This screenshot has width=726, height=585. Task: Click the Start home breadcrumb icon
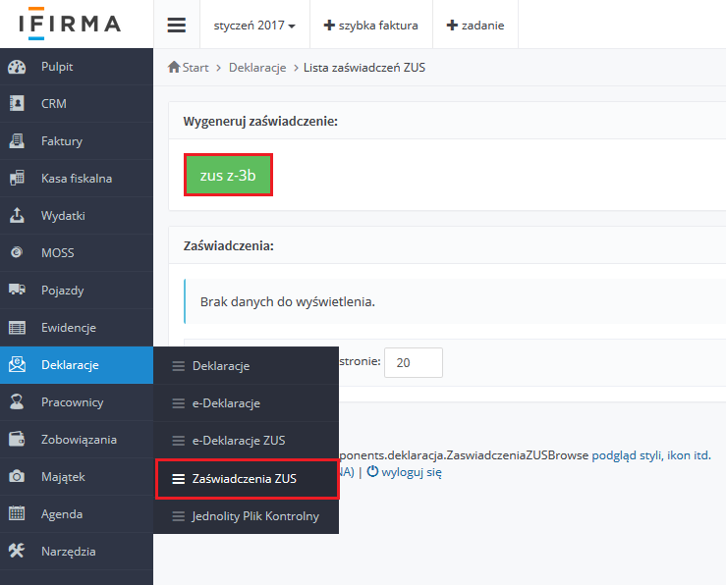click(174, 67)
